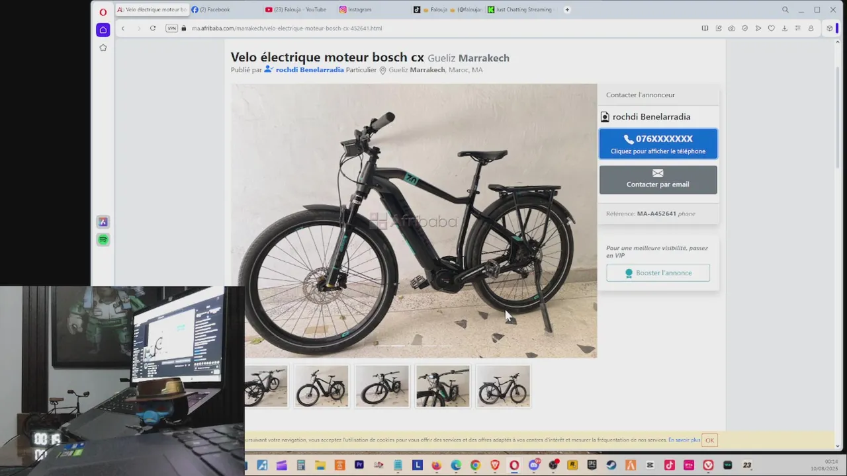Open the Opera account profile icon
The width and height of the screenshot is (847, 476).
coord(811,28)
